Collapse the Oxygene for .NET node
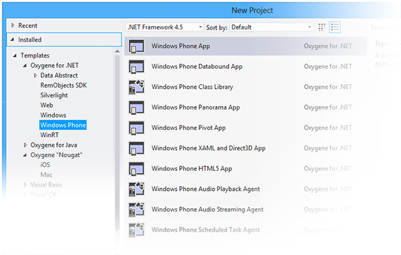Image resolution: width=401 pixels, height=255 pixels. point(25,65)
